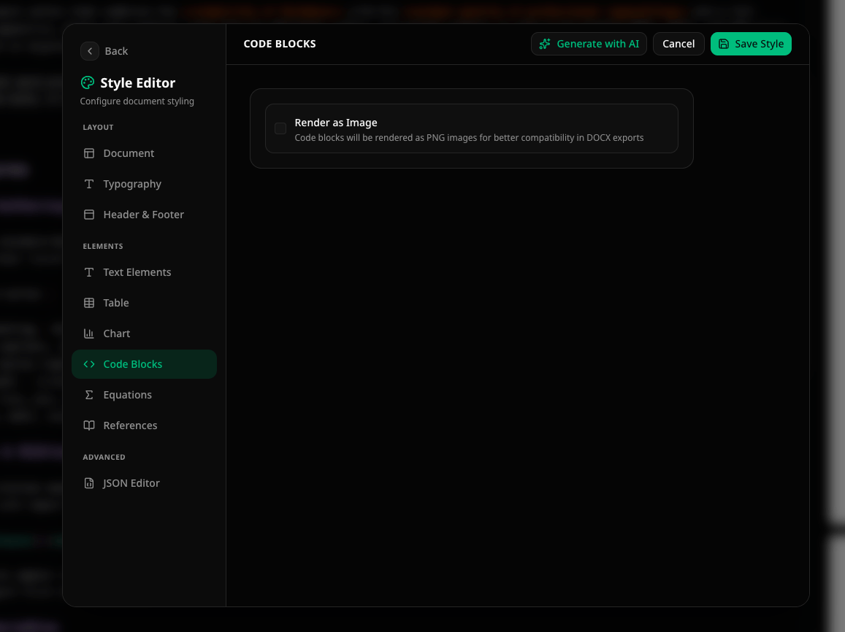This screenshot has width=845, height=632.
Task: Click the sparkle icon on Generate with AI
Action: (x=545, y=44)
